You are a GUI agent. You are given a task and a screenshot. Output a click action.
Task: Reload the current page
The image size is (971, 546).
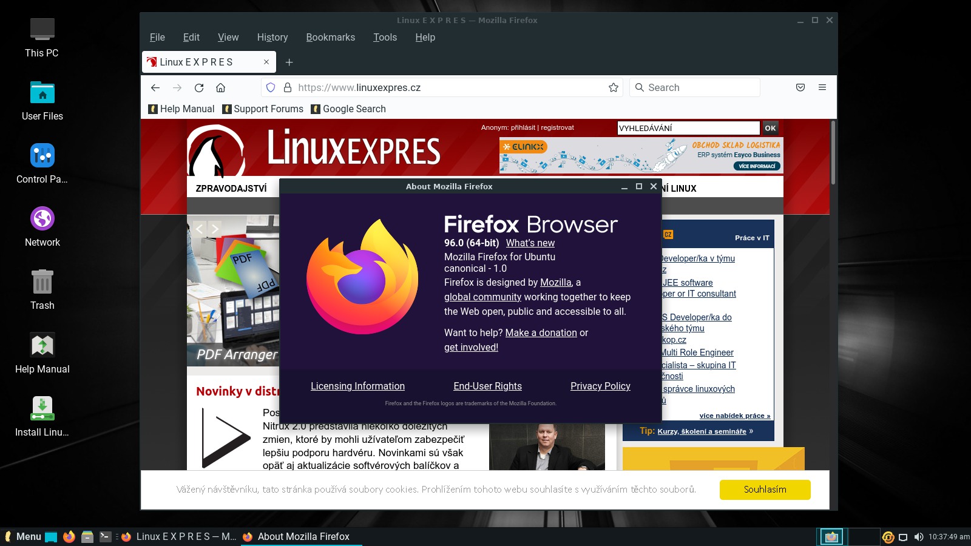(199, 87)
